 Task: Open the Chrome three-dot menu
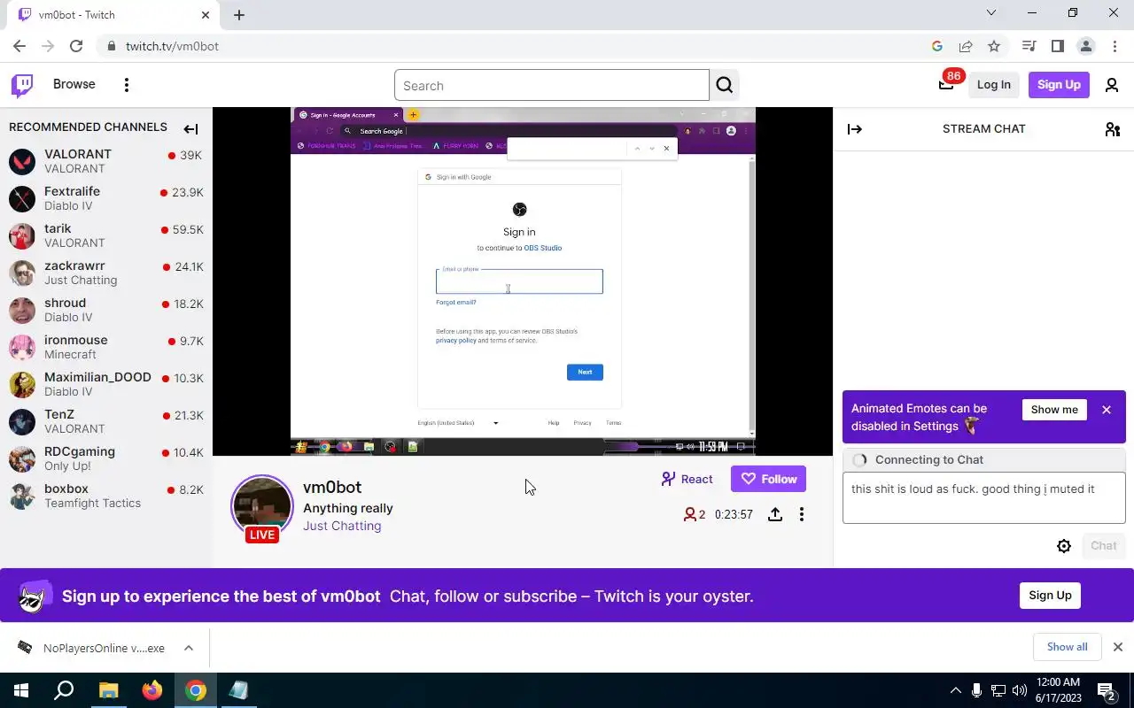[x=1114, y=46]
